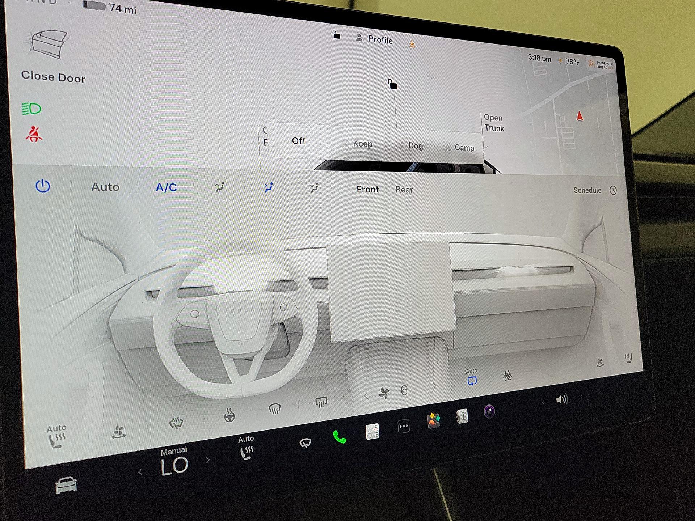The image size is (695, 521).
Task: Tap the 74 mi battery range
Action: tap(122, 9)
